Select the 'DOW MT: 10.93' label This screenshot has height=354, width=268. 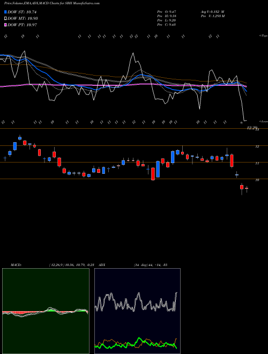click(x=23, y=19)
